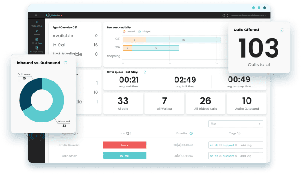The width and height of the screenshot is (301, 174).
Task: Toggle fullscreen with the top bar icon
Action: 228,15
